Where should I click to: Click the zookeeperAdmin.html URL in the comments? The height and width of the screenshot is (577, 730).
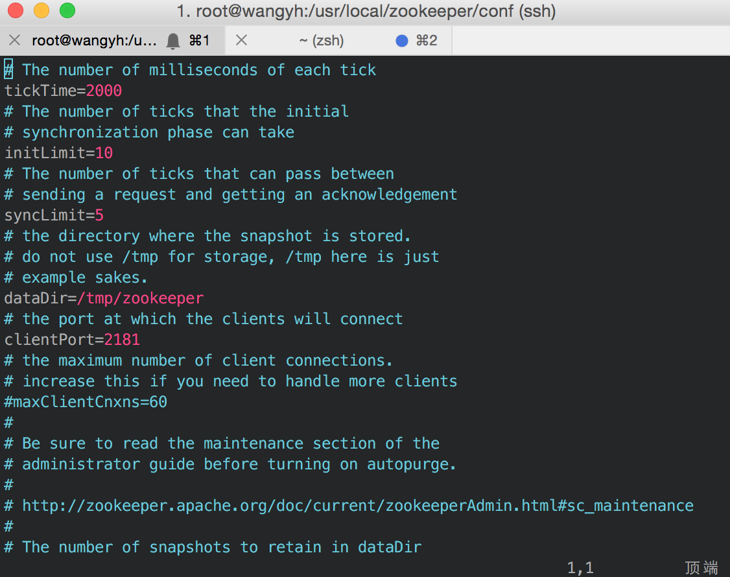[357, 506]
